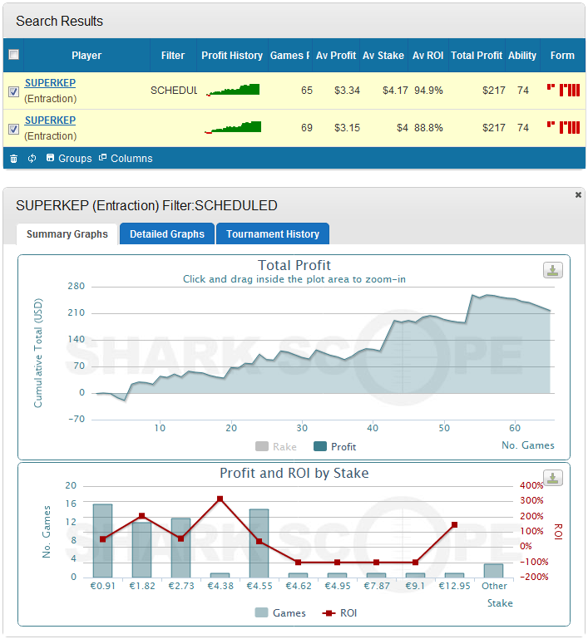Click the 88.8% Av ROI value

point(428,128)
